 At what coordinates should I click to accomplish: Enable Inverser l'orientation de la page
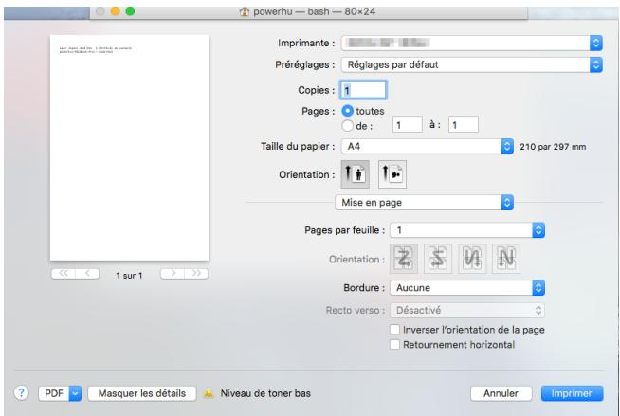coord(394,330)
